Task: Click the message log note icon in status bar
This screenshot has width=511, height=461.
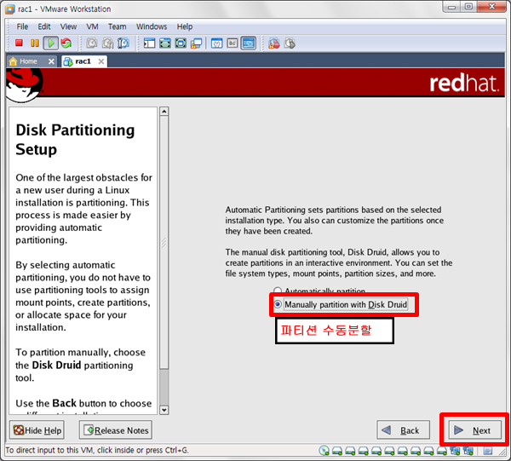Action: [x=488, y=451]
